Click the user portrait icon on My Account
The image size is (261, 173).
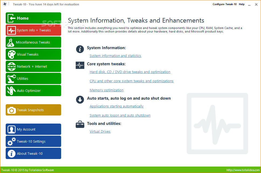click(12, 129)
